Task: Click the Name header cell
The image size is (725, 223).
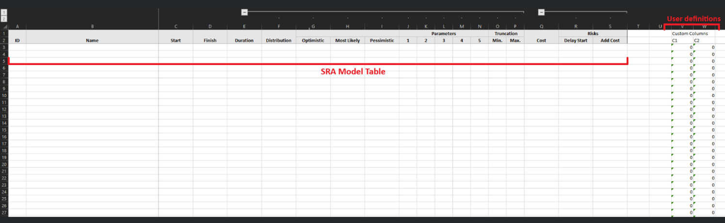Action: point(92,40)
